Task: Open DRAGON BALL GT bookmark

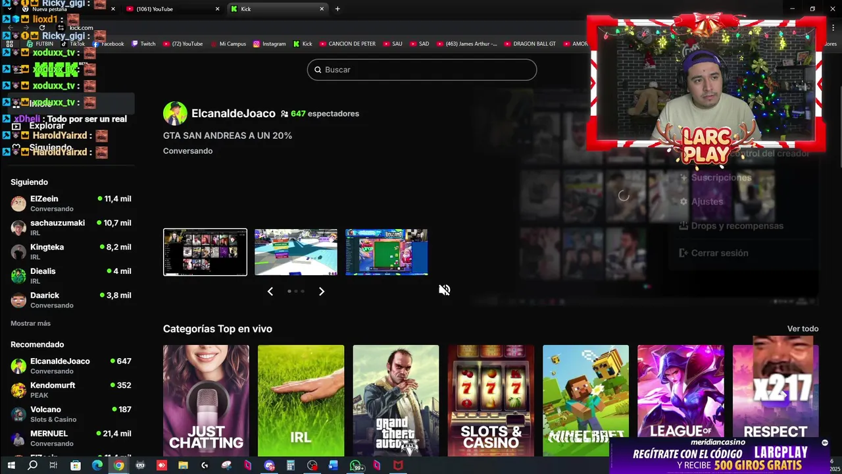Action: [x=530, y=44]
